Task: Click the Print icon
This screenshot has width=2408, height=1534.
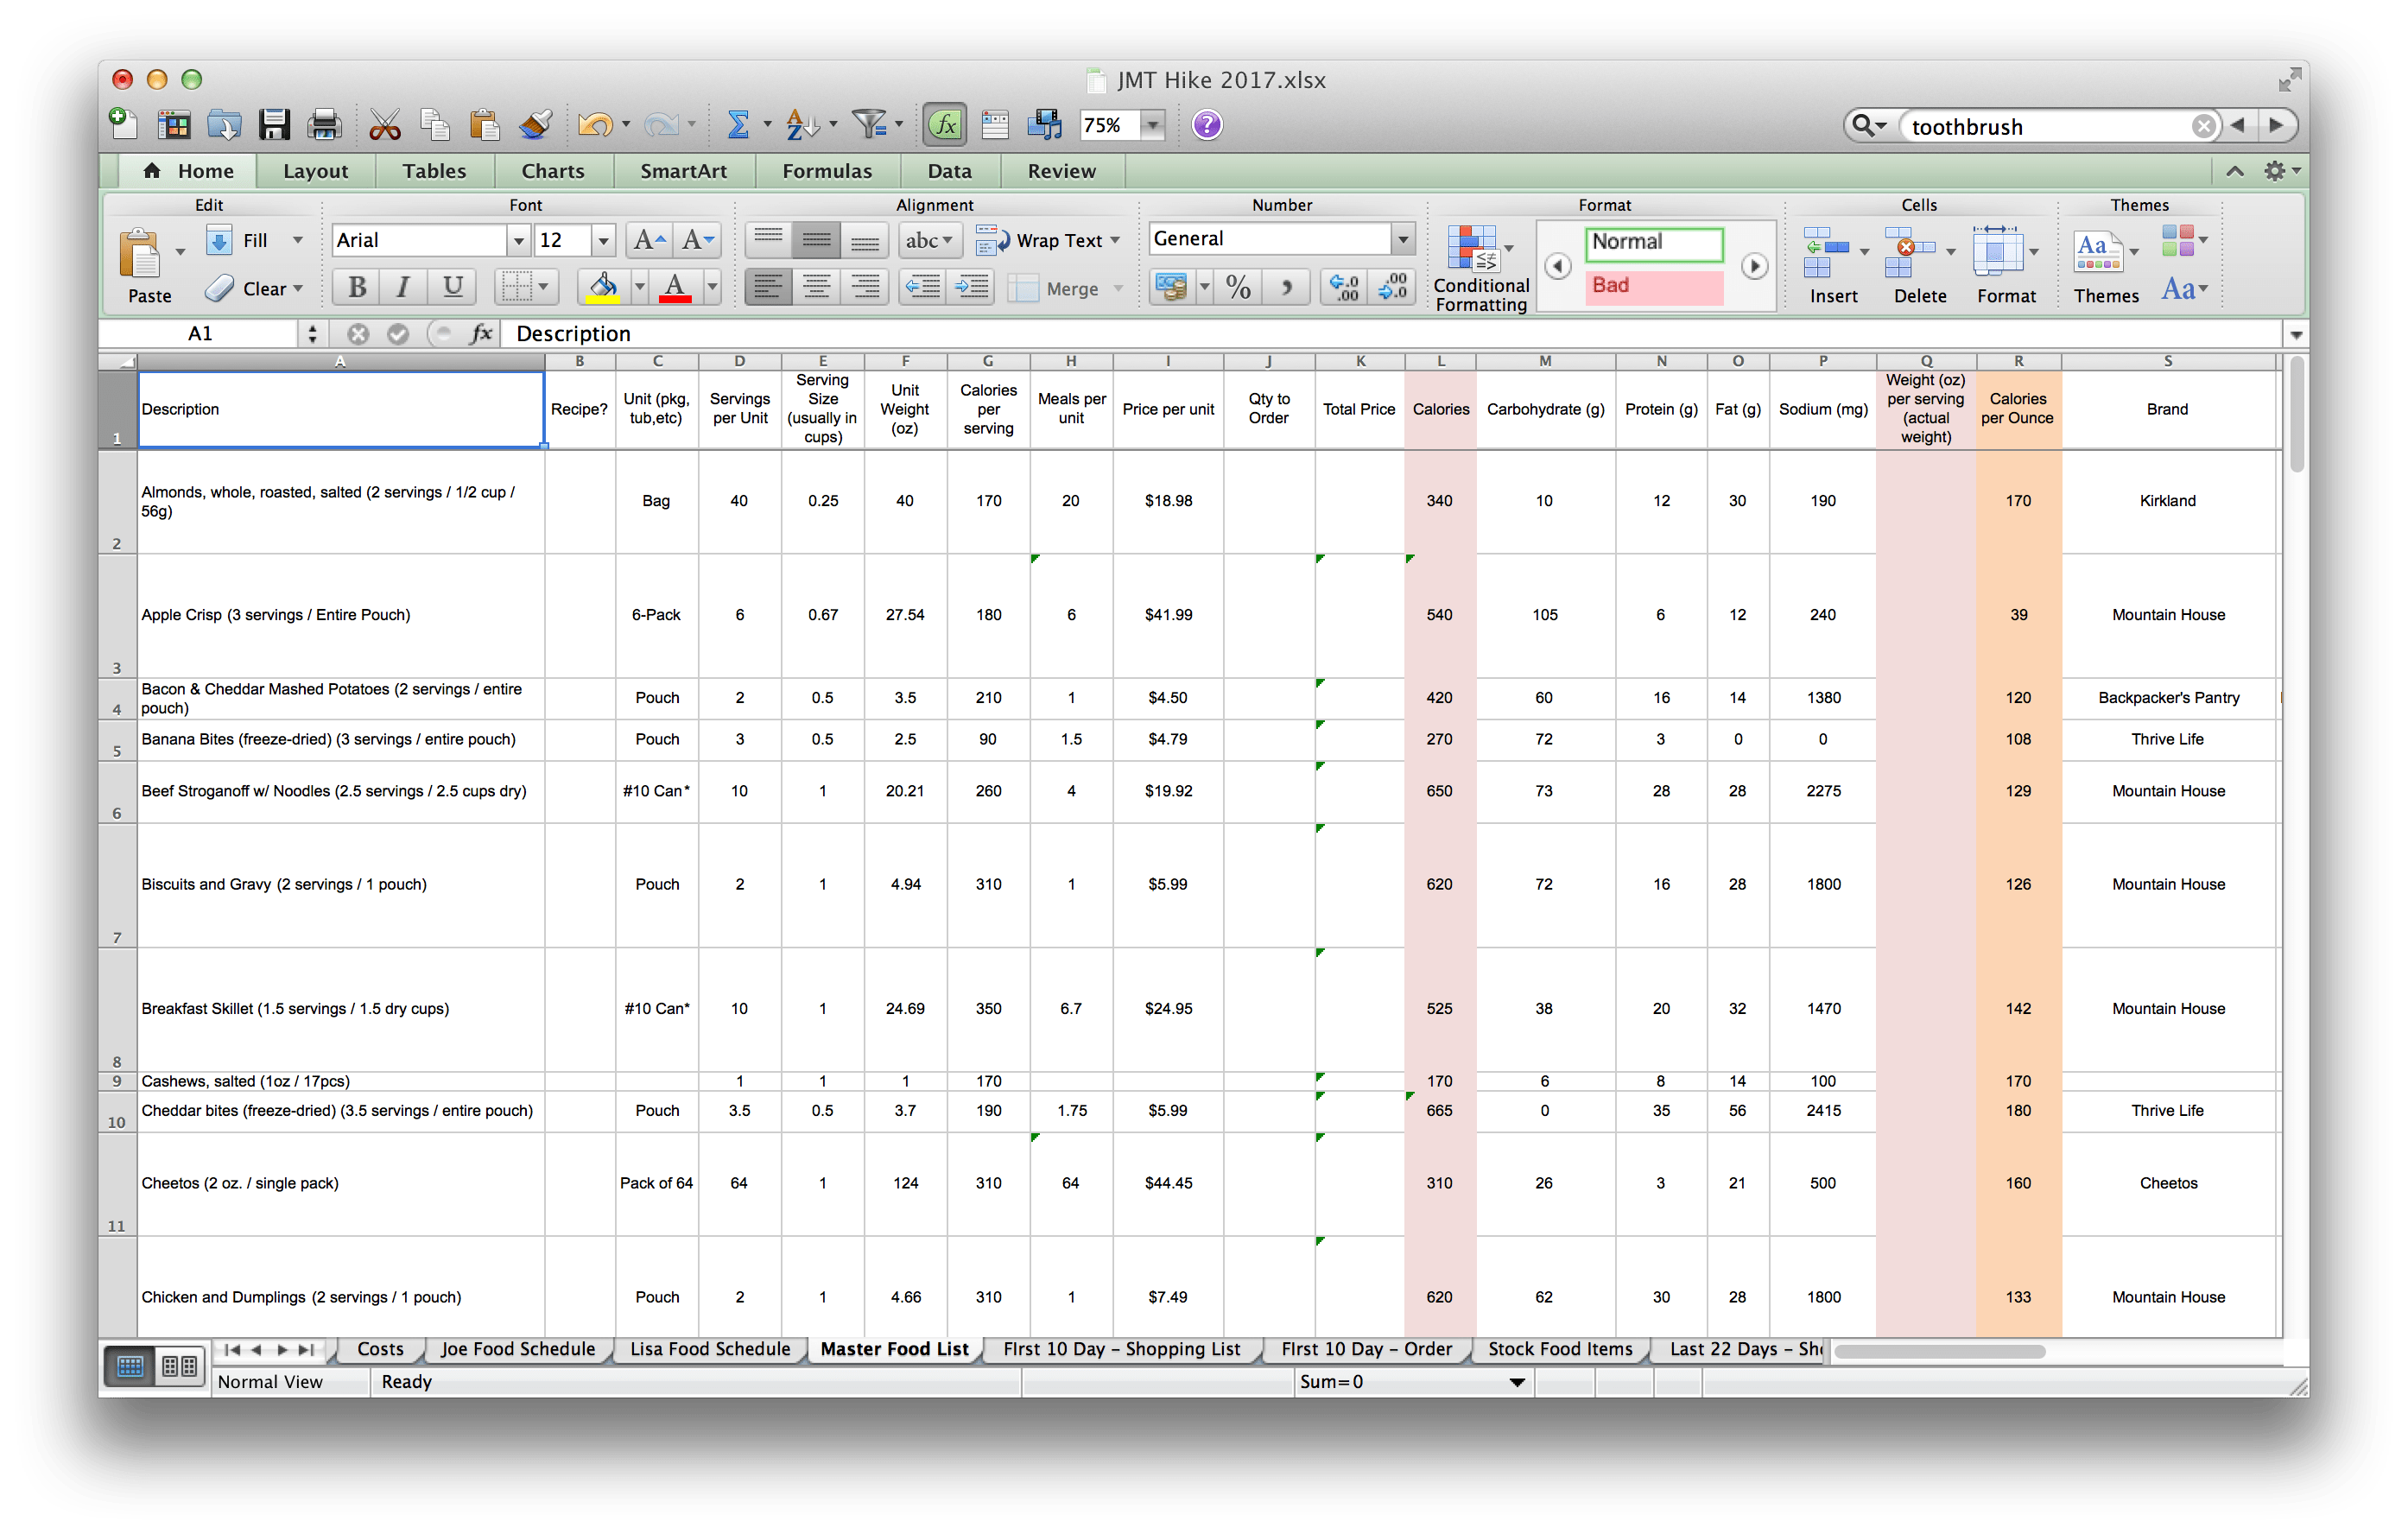Action: (x=324, y=125)
